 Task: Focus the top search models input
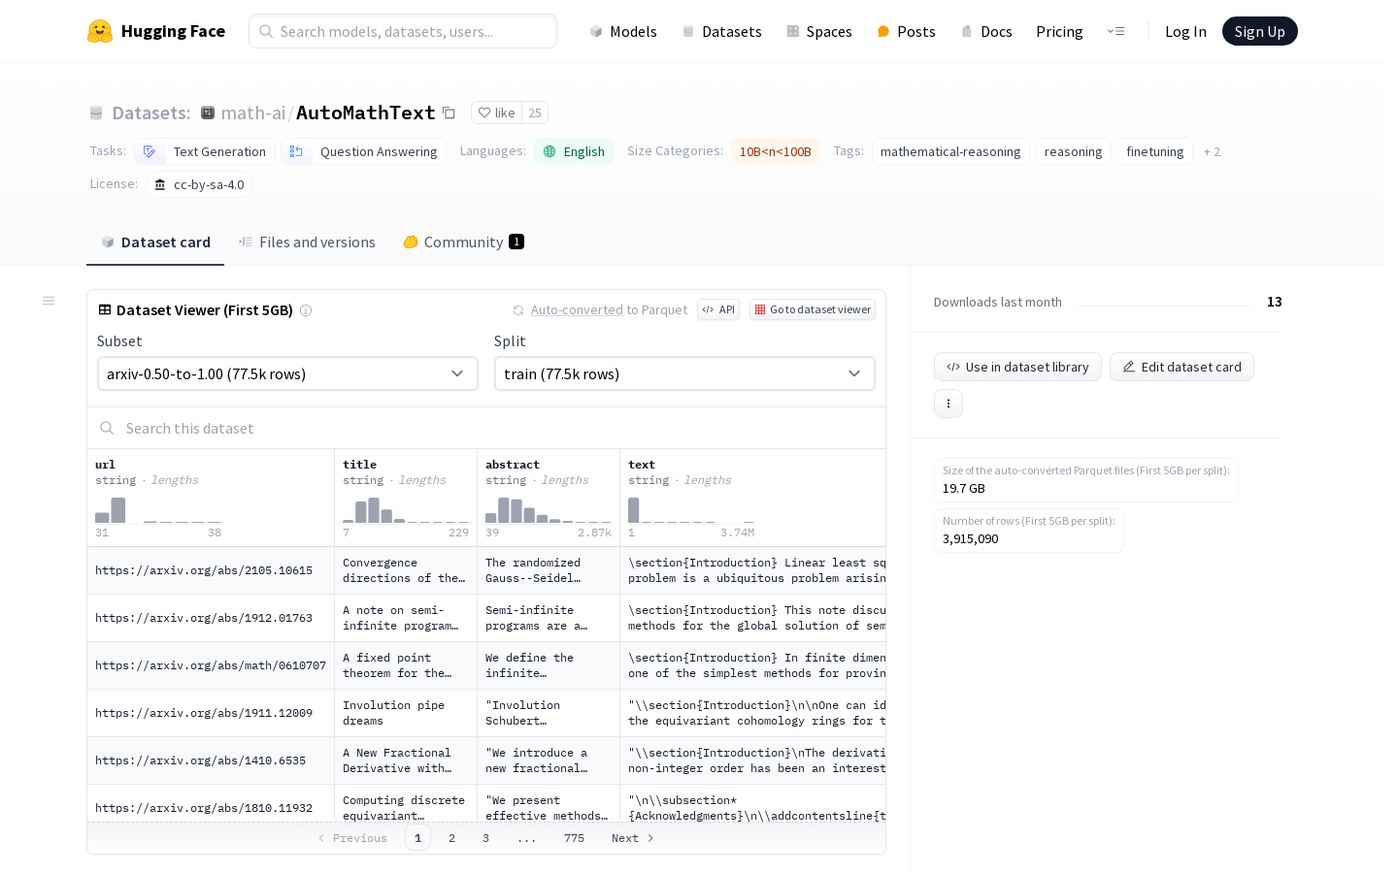[403, 31]
